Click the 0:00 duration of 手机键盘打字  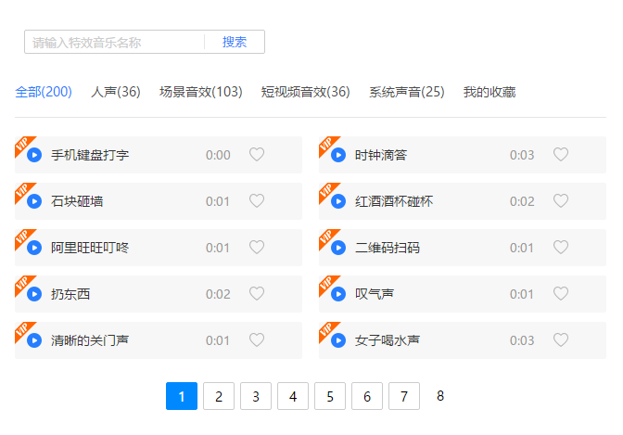coord(218,155)
